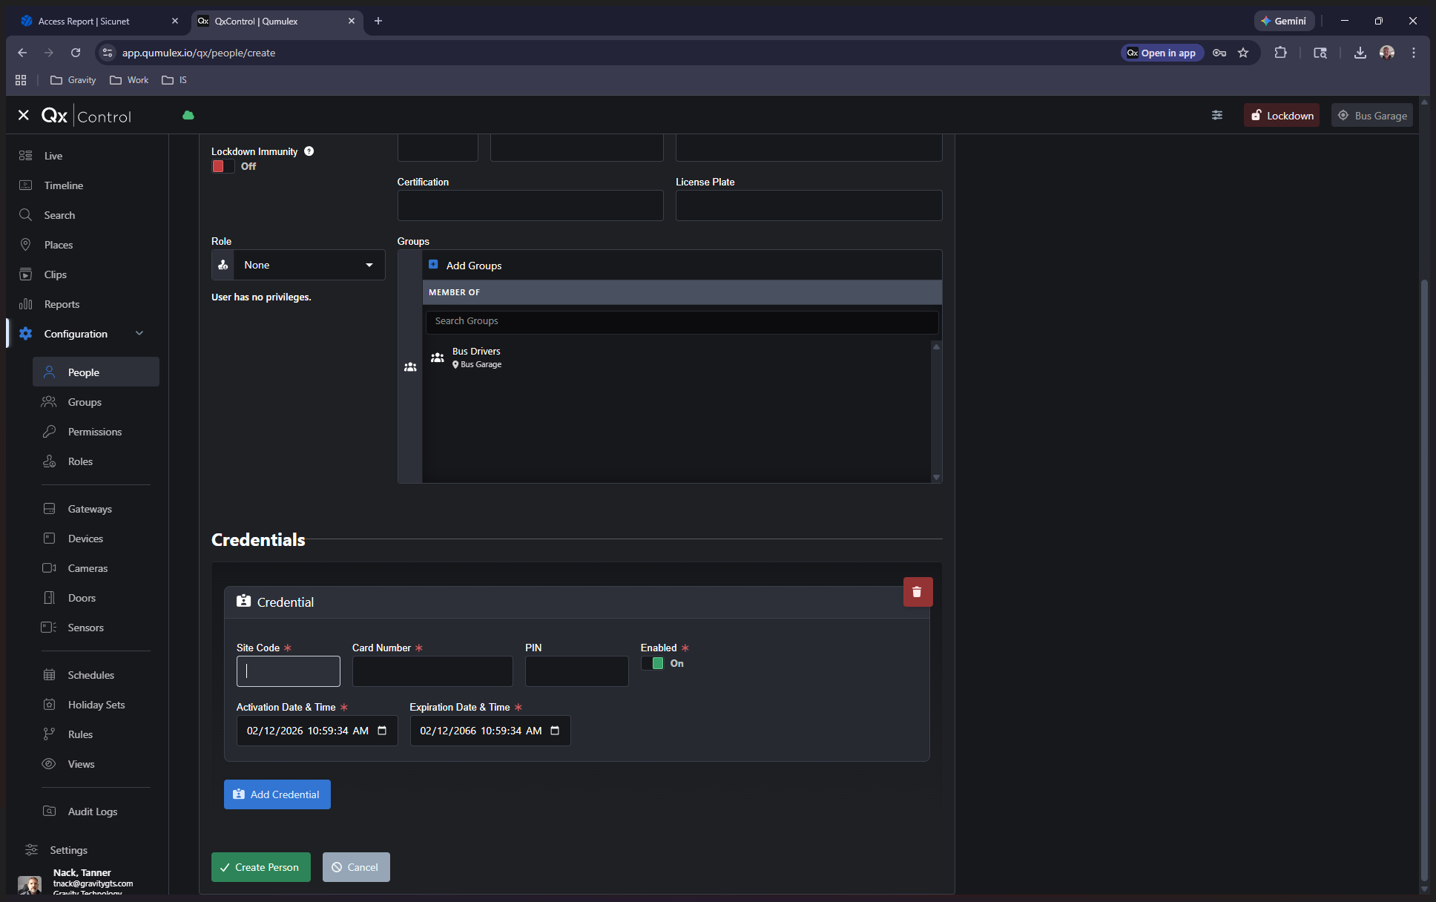Switch to Access Report Sicunet tab
Viewport: 1436px width, 902px height.
84,22
